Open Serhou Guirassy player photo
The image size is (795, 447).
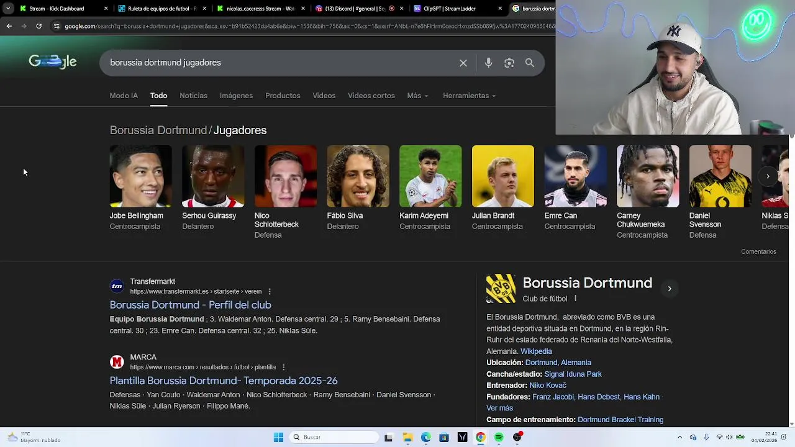pos(213,176)
